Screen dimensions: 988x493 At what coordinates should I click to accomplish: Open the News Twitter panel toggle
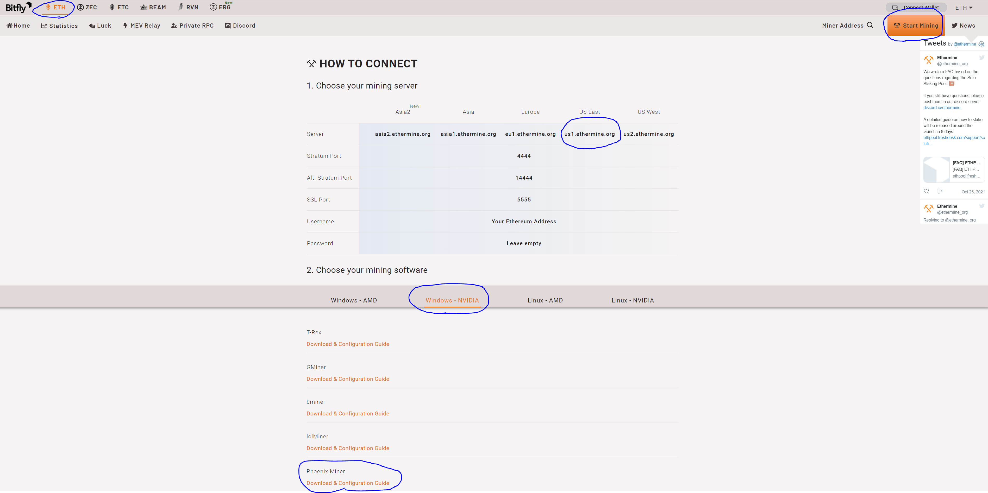[963, 26]
